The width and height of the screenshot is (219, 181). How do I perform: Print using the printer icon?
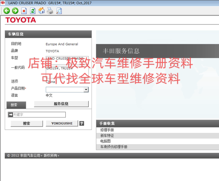point(50,11)
